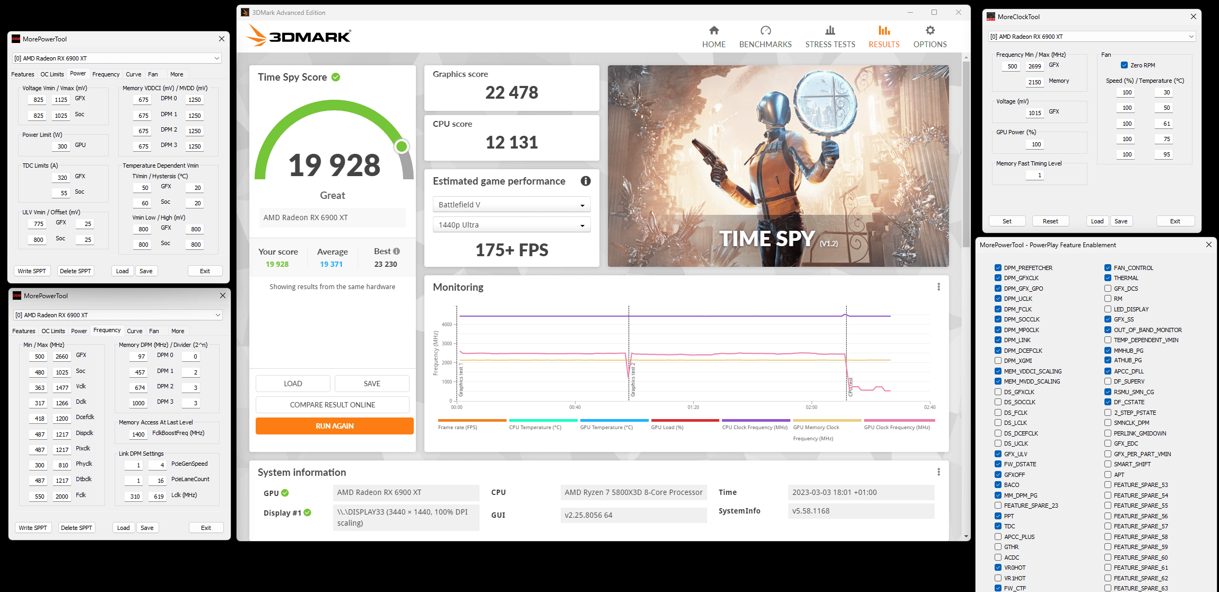Open Battlefield V game dropdown
This screenshot has height=592, width=1219.
pos(512,205)
